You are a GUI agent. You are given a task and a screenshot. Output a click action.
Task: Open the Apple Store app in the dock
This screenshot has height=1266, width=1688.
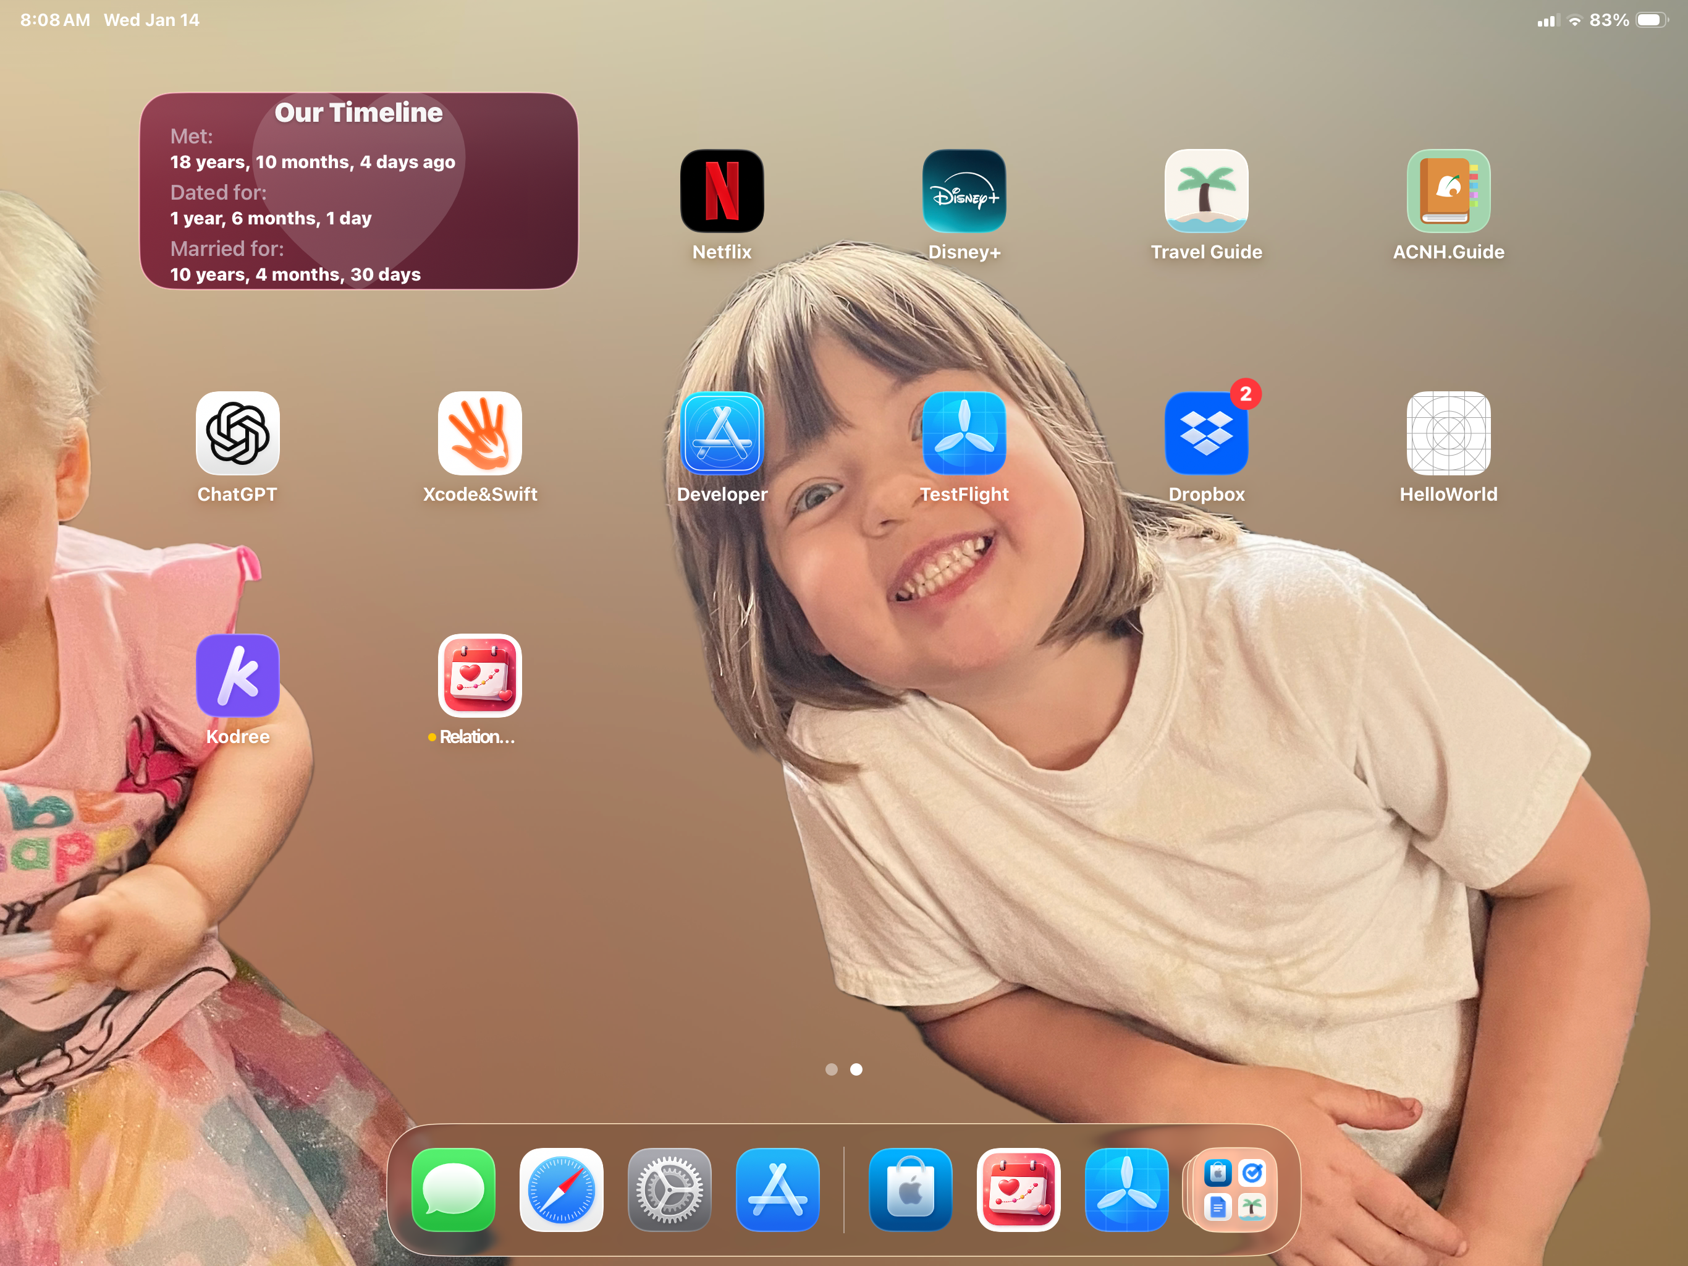910,1189
